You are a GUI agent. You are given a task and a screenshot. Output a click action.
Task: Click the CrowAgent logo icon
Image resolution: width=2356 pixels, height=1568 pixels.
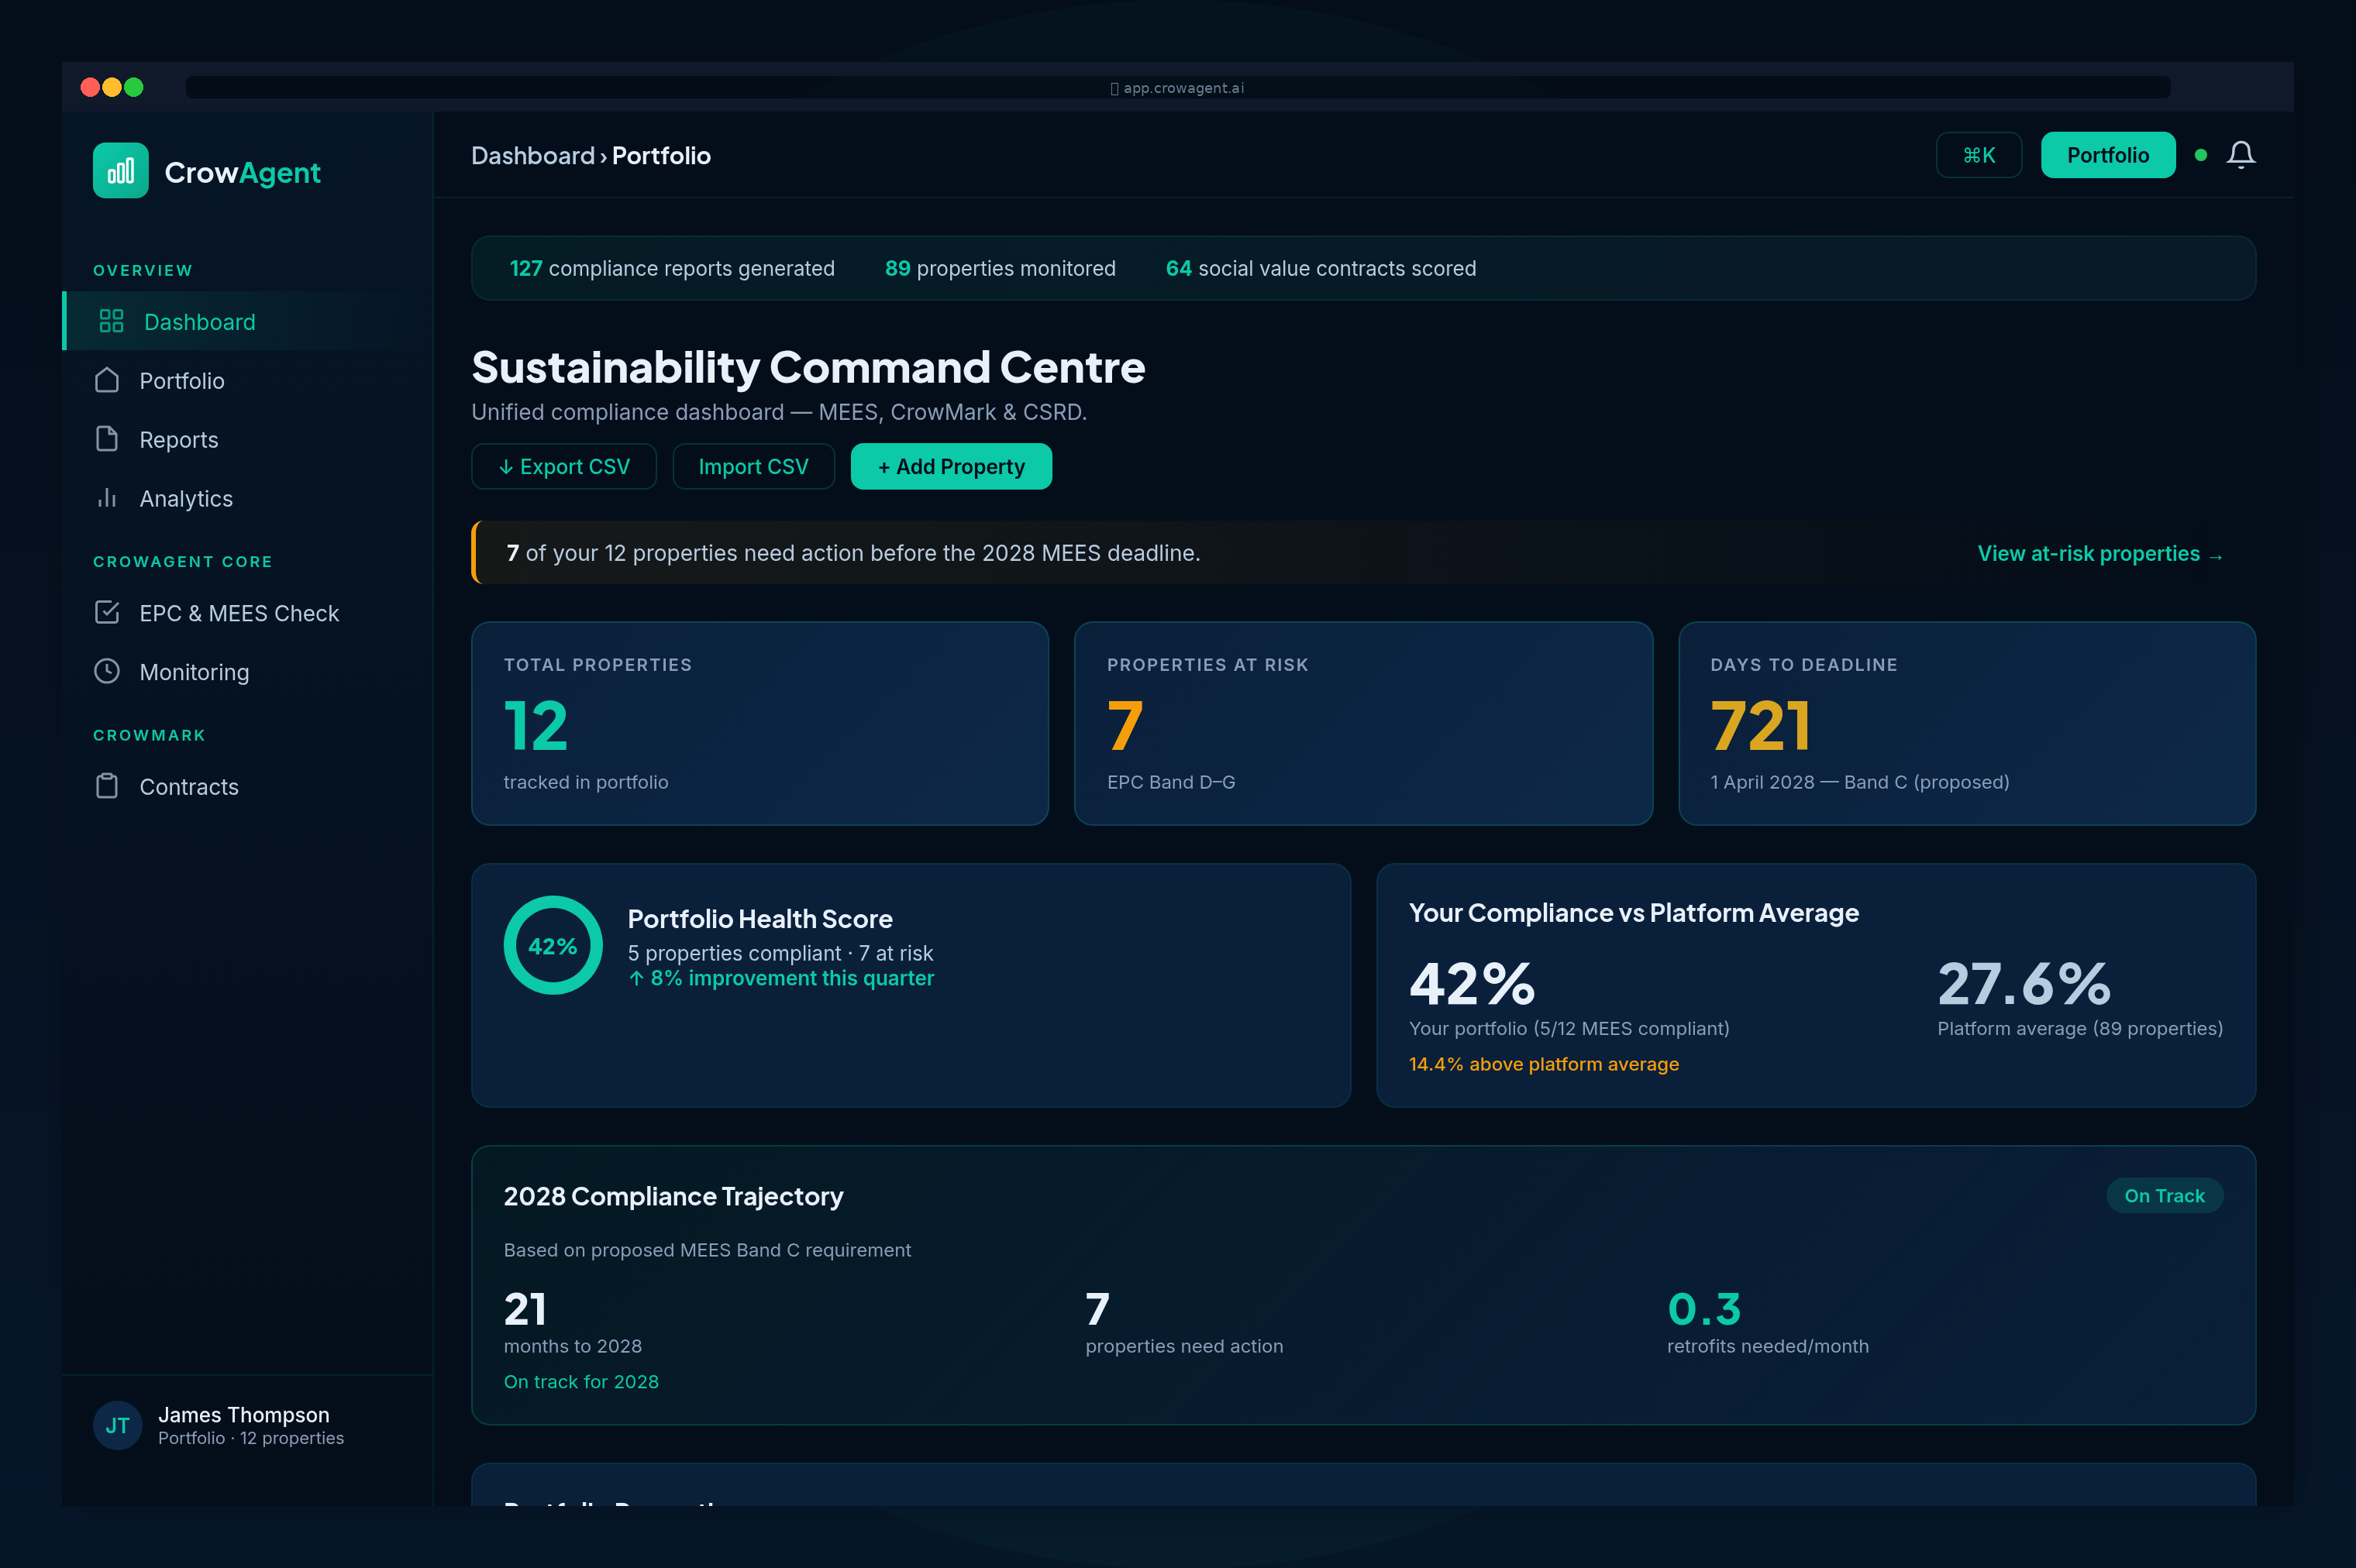[x=120, y=171]
